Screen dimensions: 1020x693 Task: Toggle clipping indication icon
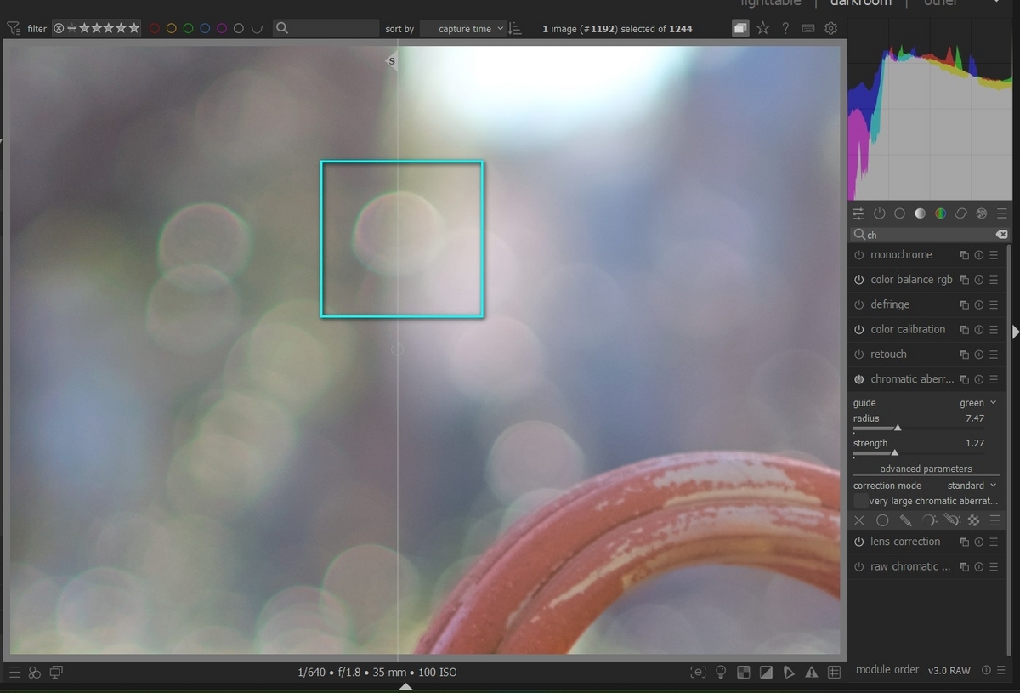click(x=767, y=672)
